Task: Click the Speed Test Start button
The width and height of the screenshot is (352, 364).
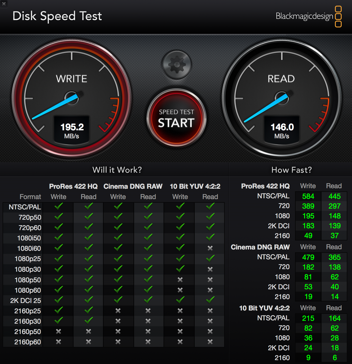Action: (177, 119)
